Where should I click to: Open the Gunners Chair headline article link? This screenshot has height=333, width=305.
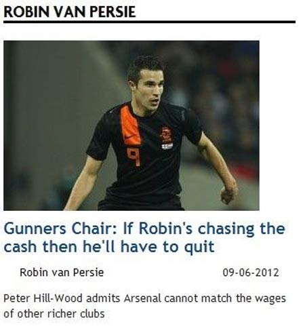pos(144,237)
